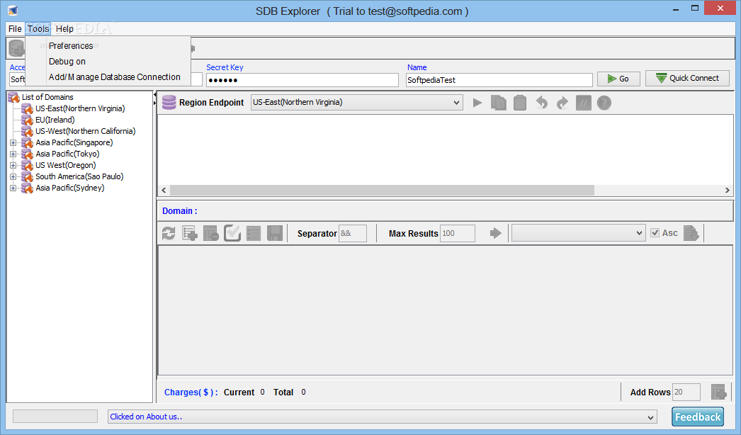Expand the South America(Sao Paulo) node
Image resolution: width=741 pixels, height=435 pixels.
coord(13,176)
